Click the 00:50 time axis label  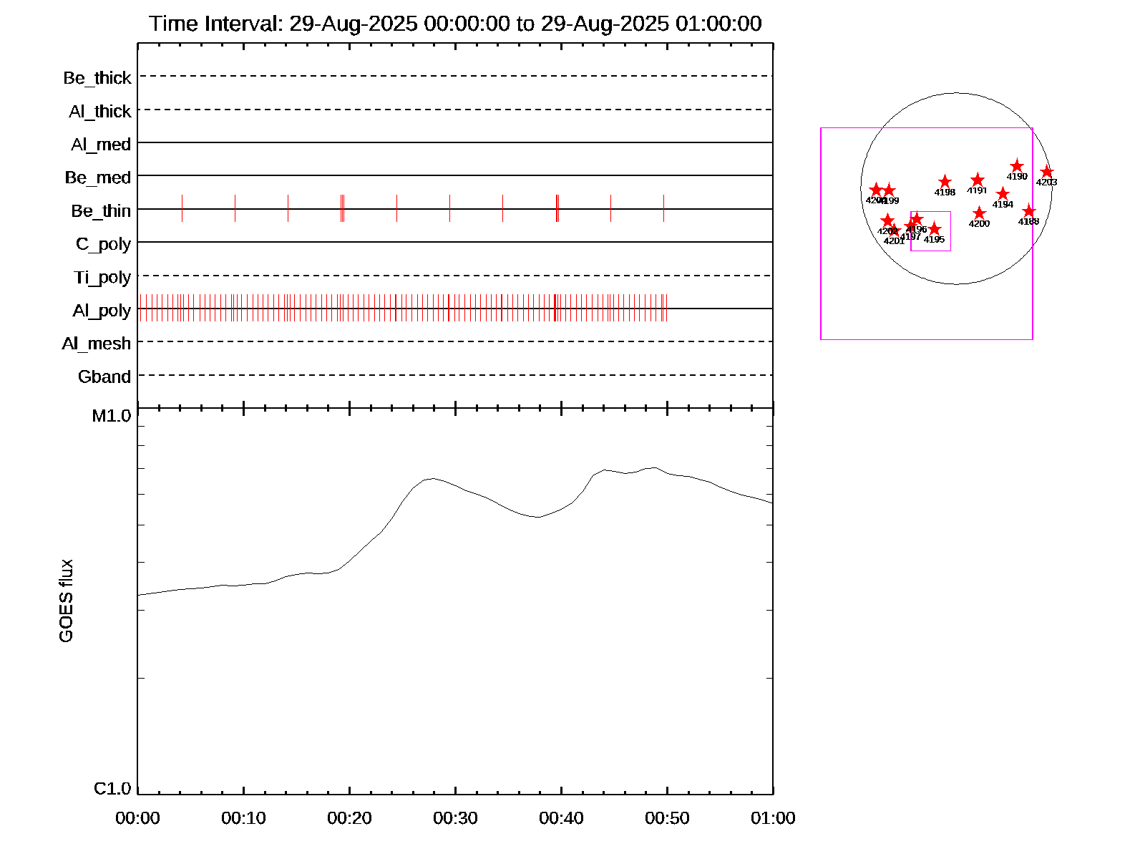point(667,818)
